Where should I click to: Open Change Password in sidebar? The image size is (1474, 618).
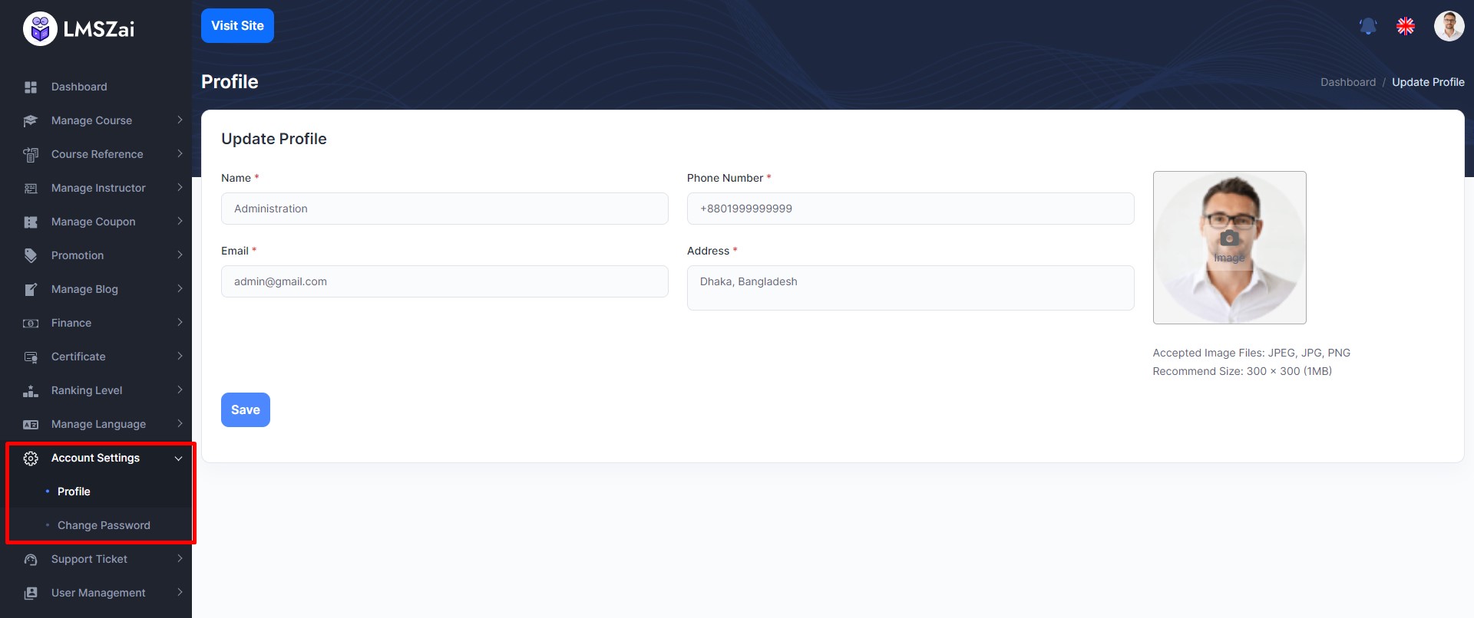coord(104,525)
